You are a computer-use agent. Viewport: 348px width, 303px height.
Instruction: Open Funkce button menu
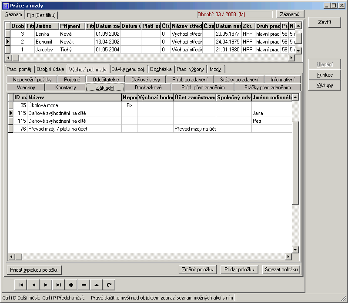tap(325, 75)
